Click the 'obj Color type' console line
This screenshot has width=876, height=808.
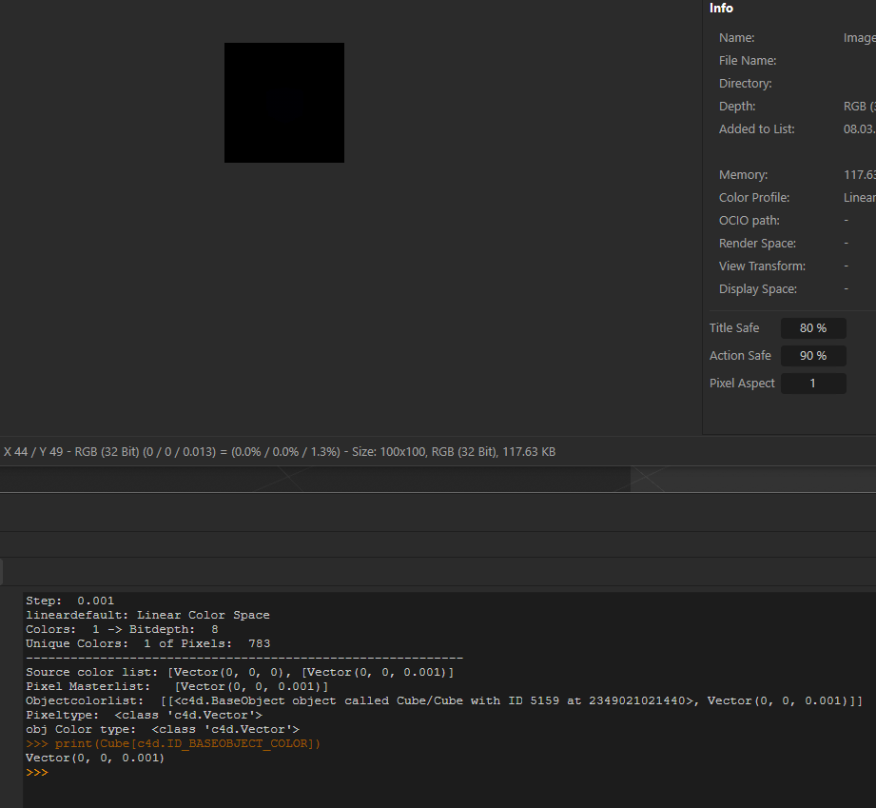(x=162, y=729)
